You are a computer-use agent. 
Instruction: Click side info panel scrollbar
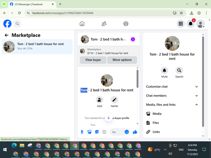(203, 81)
